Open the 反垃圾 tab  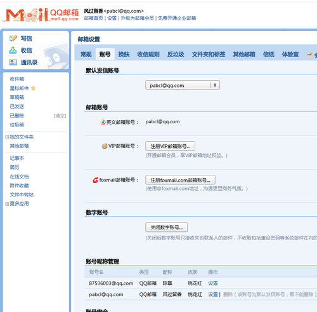[176, 55]
